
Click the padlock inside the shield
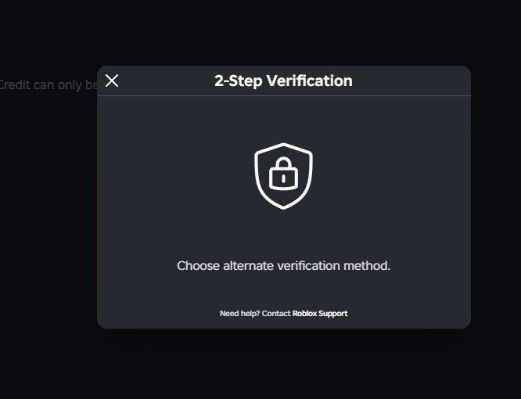click(283, 174)
